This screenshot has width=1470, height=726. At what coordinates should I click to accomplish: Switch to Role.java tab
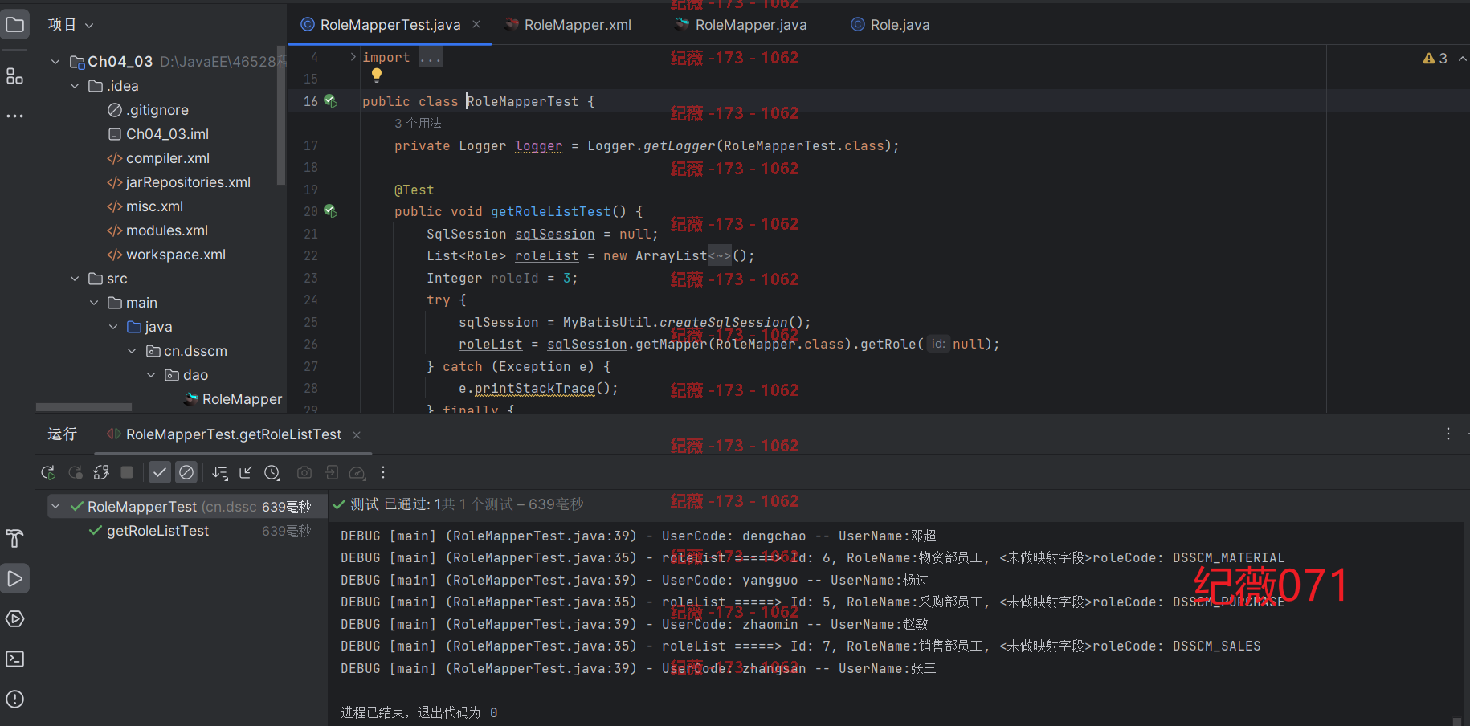pyautogui.click(x=890, y=25)
